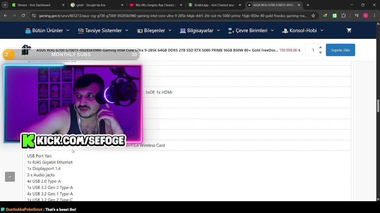Screen dimensions: 380x213
Task: Click the gaming.gen.tr address bar URL
Action: 173,16
